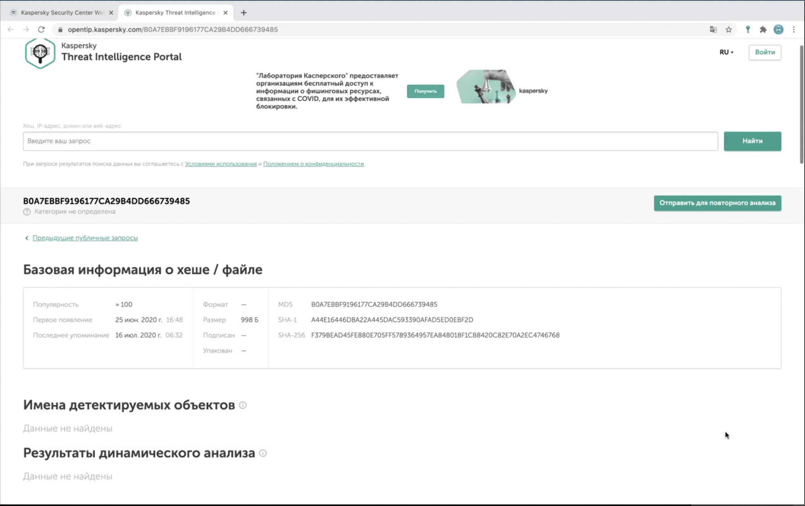Click the question mark icon near Категория не определена

tap(27, 212)
